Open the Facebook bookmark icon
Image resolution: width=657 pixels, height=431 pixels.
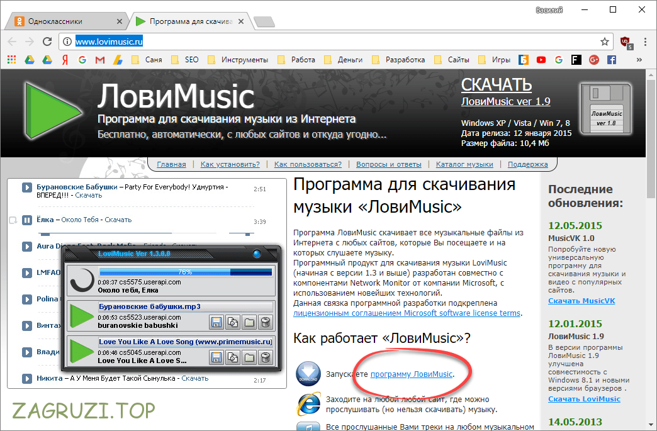click(611, 60)
